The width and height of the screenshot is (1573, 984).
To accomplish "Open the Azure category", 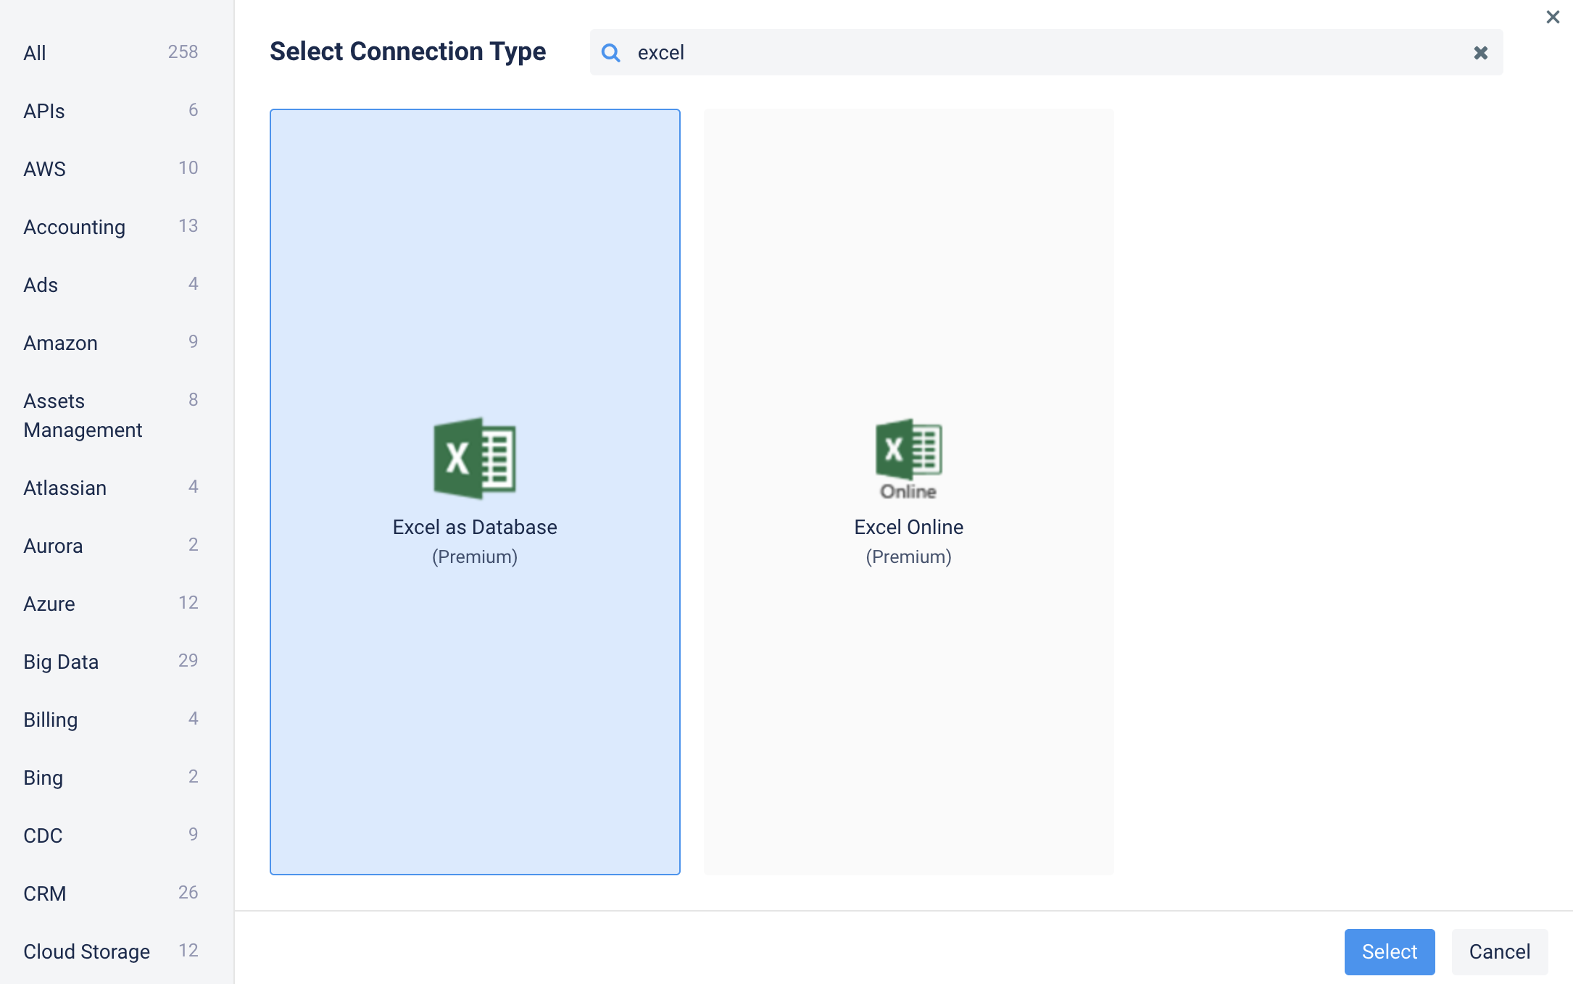I will tap(111, 604).
